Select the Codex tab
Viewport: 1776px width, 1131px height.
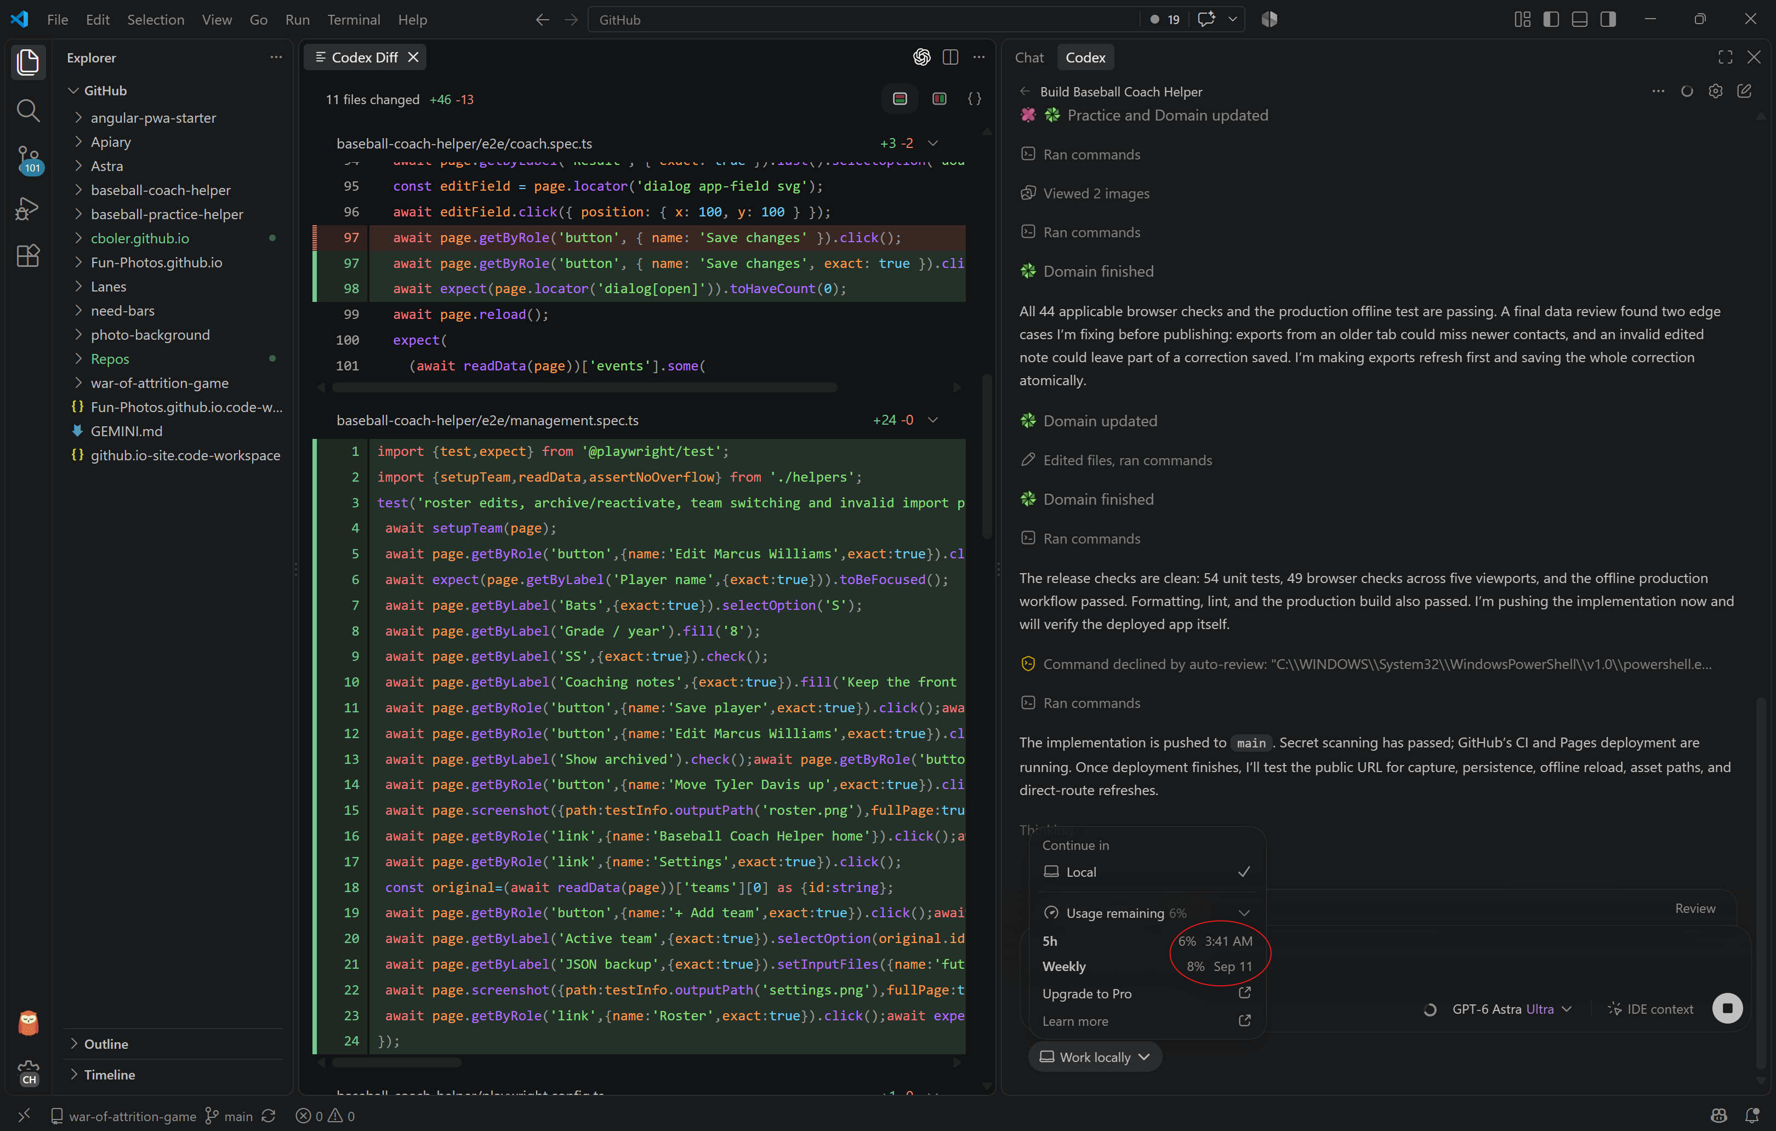click(1085, 57)
